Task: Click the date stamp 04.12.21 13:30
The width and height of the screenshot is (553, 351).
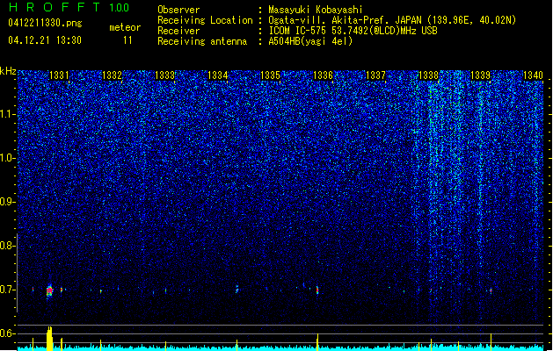Action: tap(45, 40)
